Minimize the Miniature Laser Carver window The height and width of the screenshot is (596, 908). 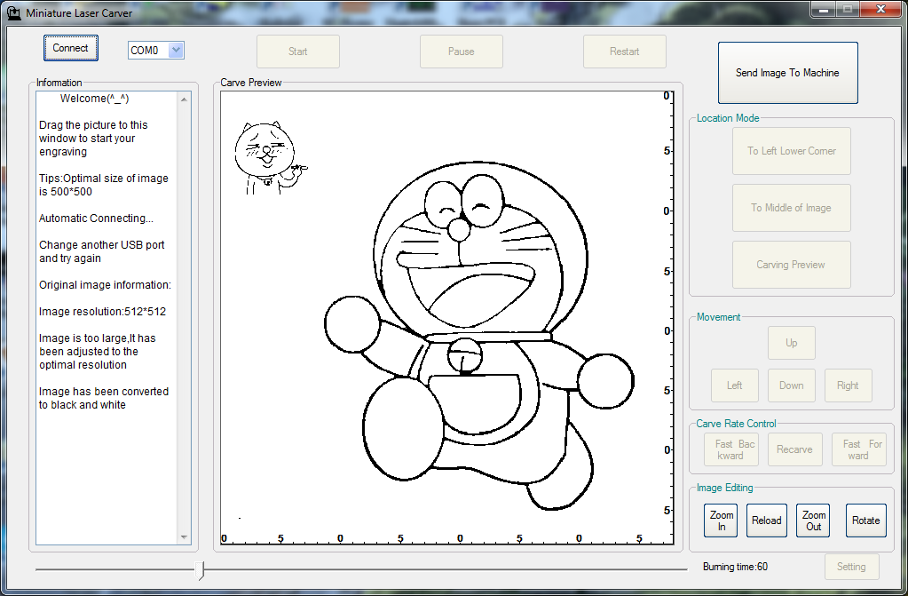823,10
